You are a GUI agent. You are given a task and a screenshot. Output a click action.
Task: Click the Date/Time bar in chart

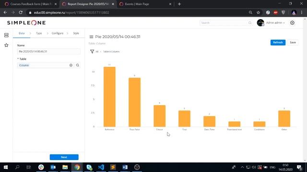(209, 121)
